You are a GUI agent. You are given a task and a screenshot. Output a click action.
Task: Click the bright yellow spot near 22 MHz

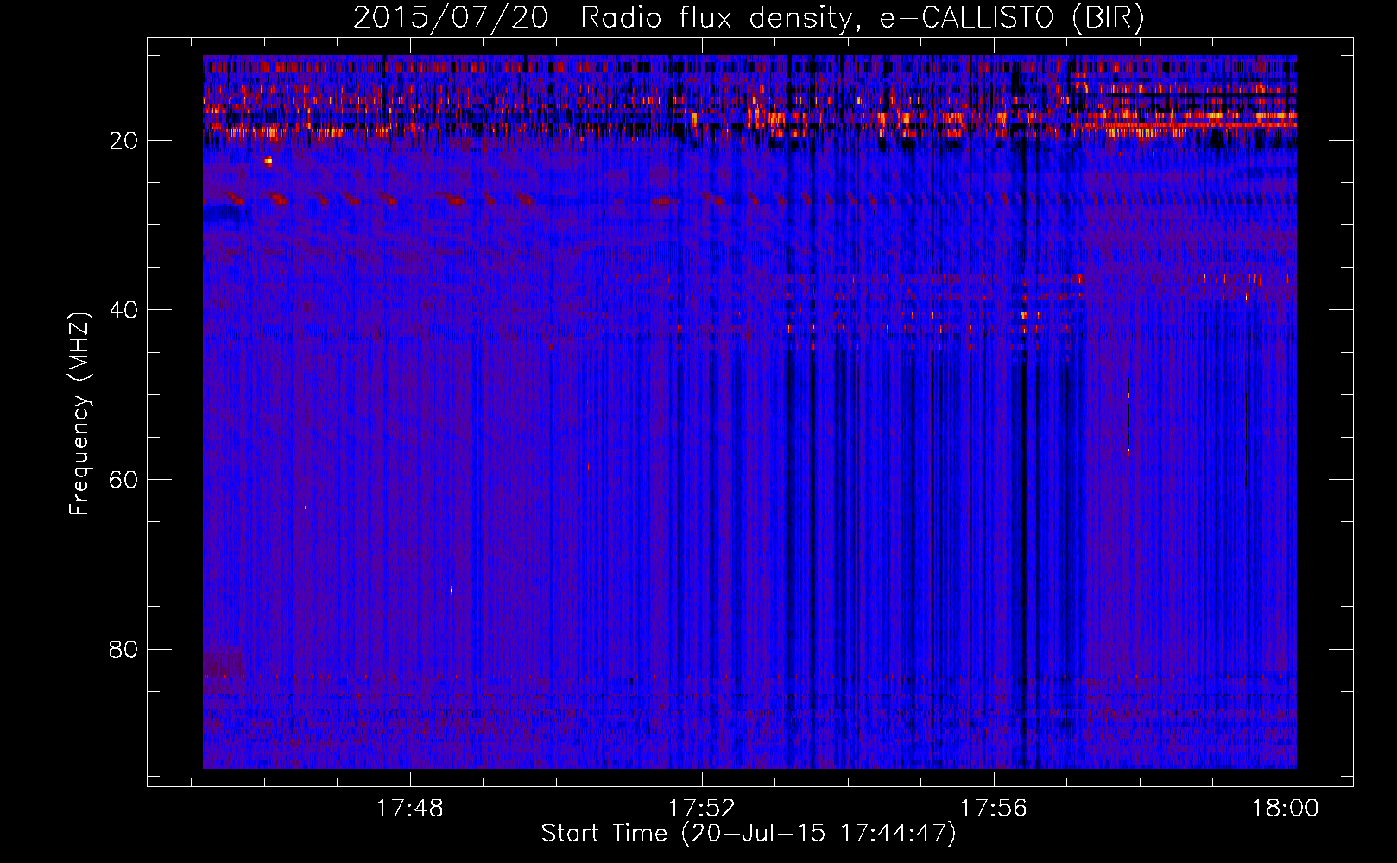269,161
